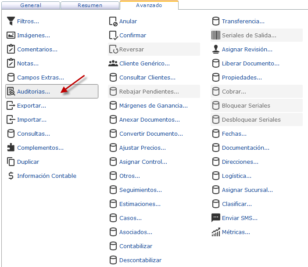Viewport: 308px width, 267px height.
Task: Click disabled Desbloquear Seriales entry
Action: tap(257, 119)
